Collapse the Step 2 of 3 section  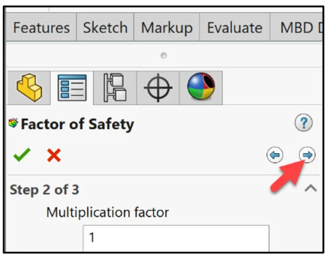coord(310,188)
